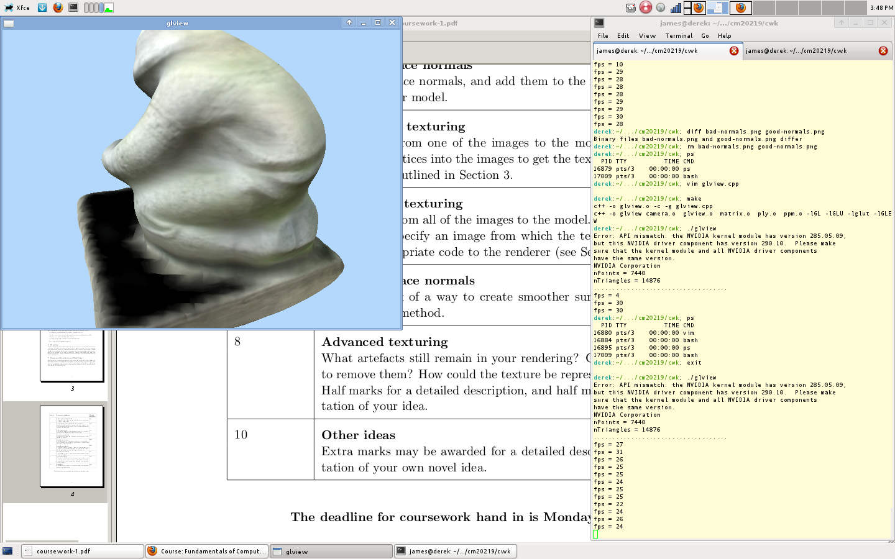Click the marks cell '8' in PDF table
This screenshot has height=559, width=895.
click(x=237, y=342)
